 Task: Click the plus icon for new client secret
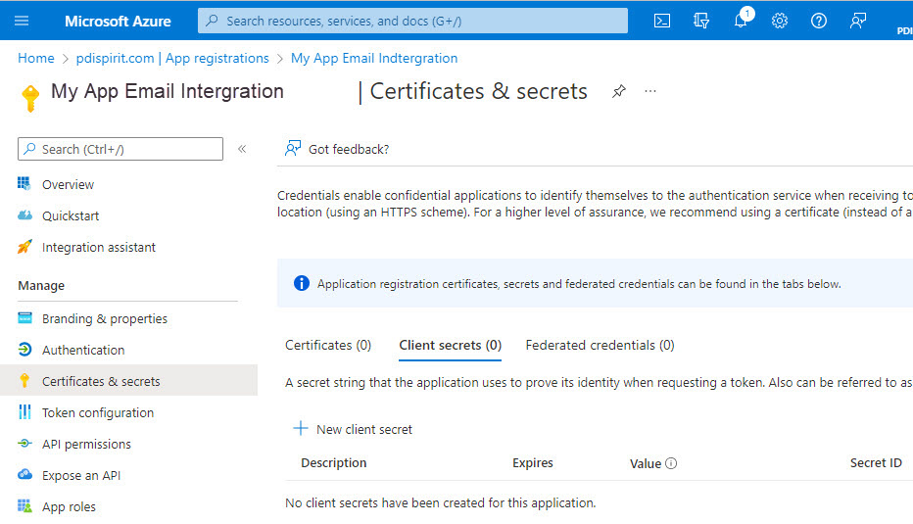point(301,429)
